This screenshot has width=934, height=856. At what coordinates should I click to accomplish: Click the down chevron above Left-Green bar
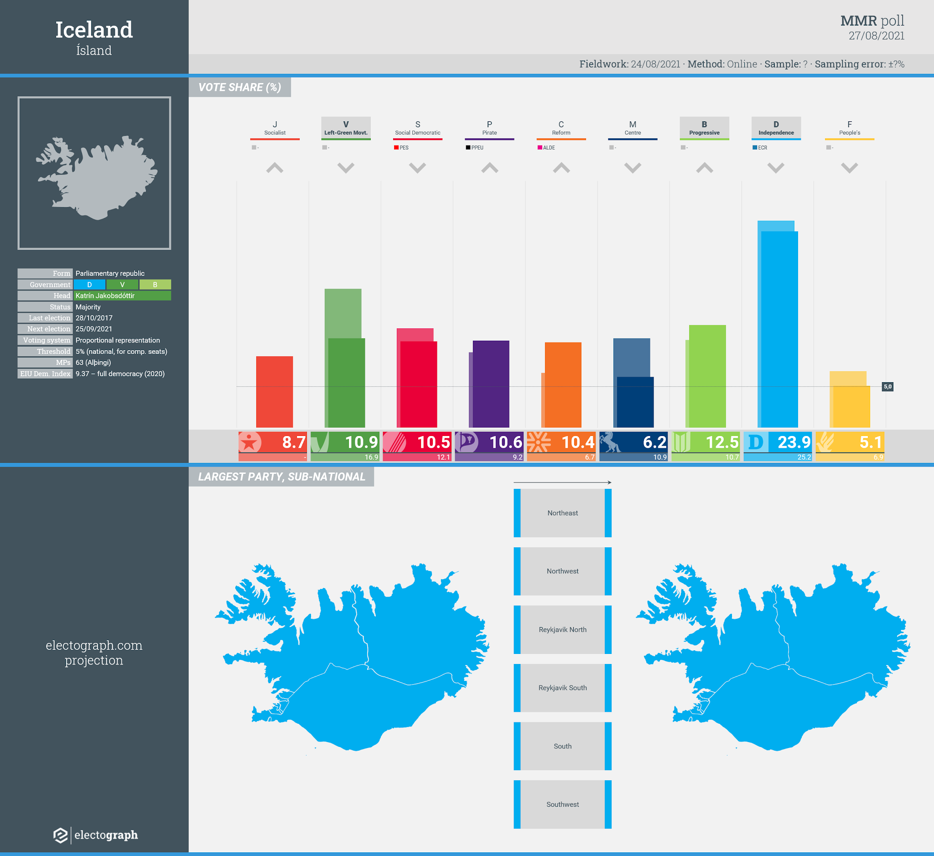pos(346,168)
